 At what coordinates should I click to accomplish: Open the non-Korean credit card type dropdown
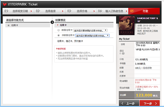pos(92,36)
